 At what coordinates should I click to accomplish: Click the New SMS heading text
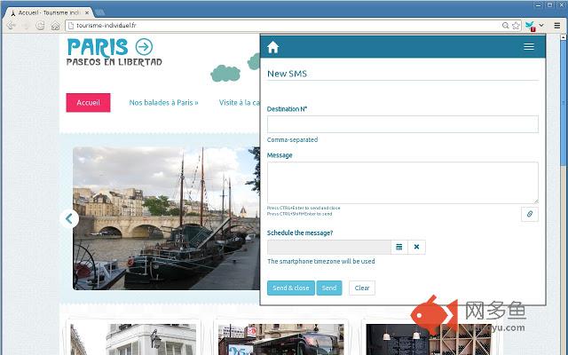pos(287,74)
